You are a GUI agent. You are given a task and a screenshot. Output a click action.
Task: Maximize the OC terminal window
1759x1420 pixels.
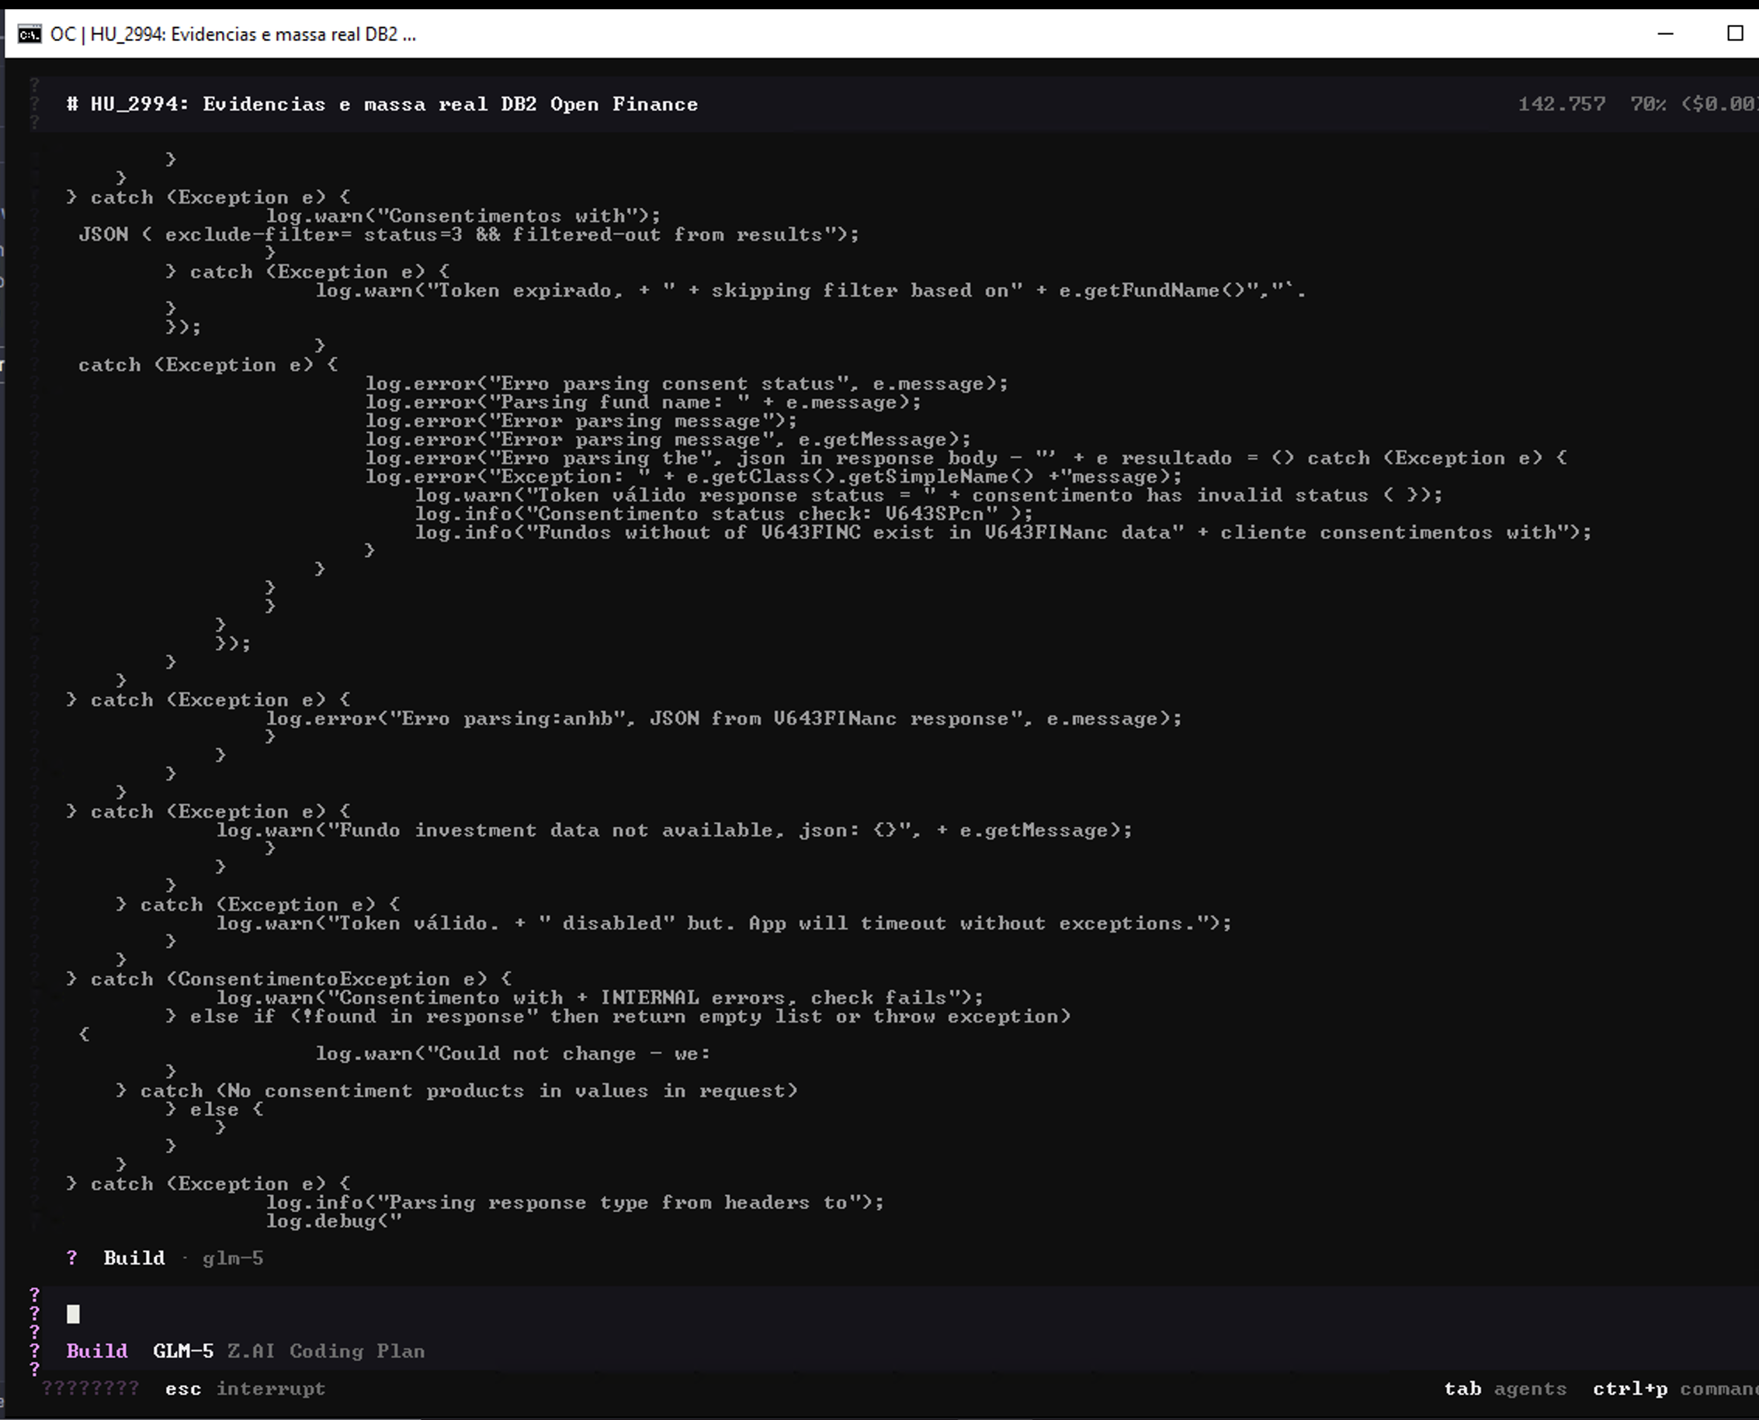[1735, 34]
